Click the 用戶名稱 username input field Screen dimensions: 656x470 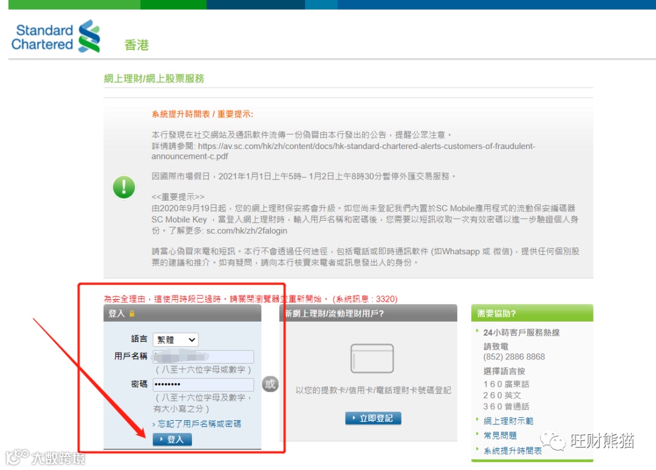(x=203, y=357)
